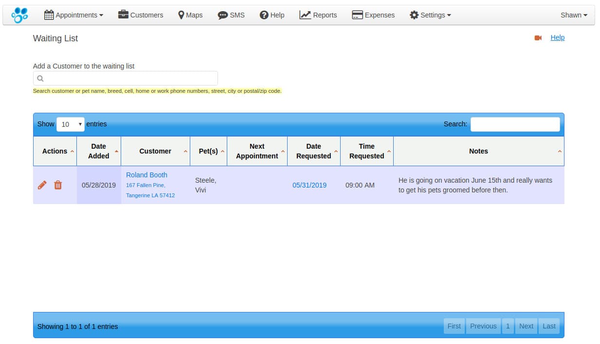The image size is (600, 344).
Task: Open the Shawn account dropdown
Action: [x=573, y=15]
